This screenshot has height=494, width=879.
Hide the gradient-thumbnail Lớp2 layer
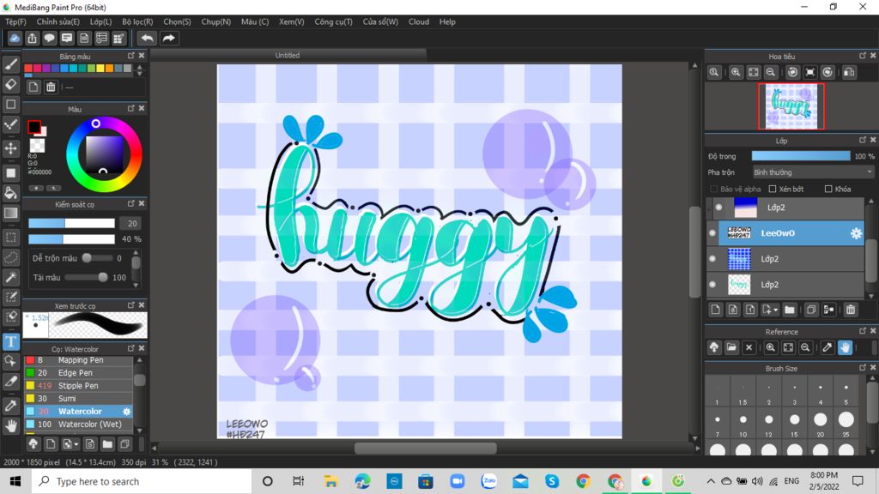click(x=718, y=208)
